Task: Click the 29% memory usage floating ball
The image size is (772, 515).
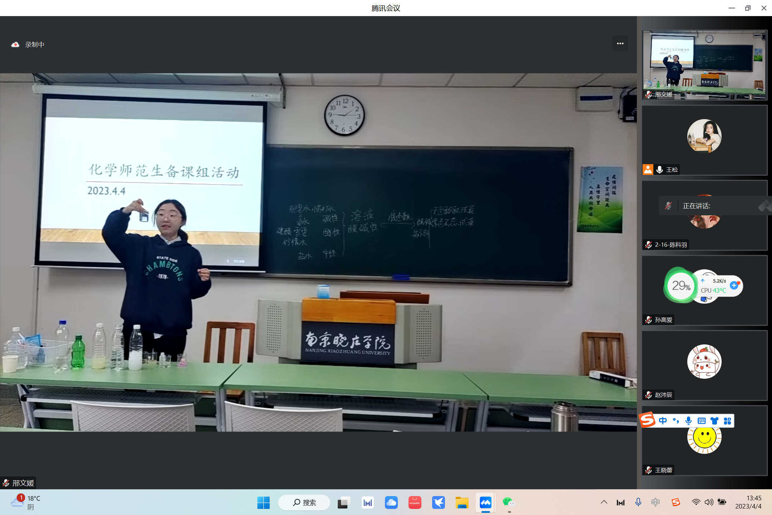Action: click(681, 285)
